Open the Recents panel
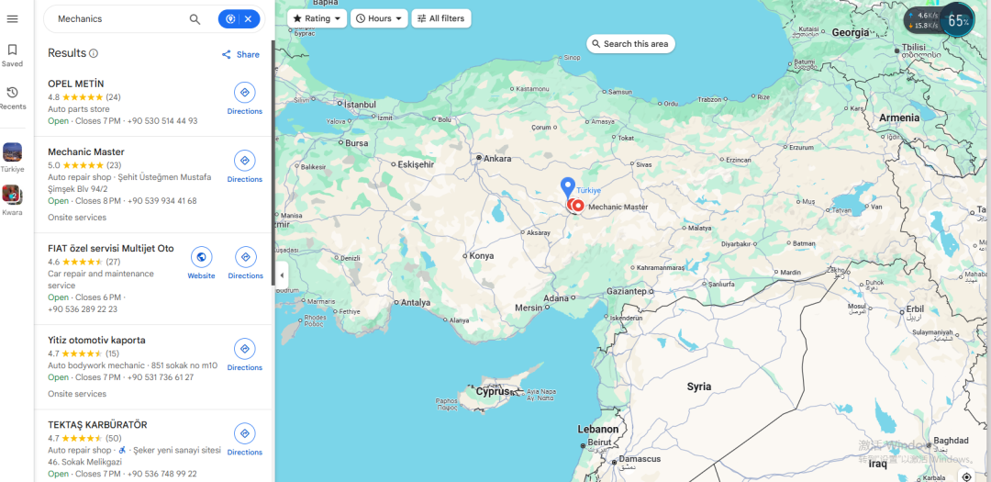 tap(12, 98)
